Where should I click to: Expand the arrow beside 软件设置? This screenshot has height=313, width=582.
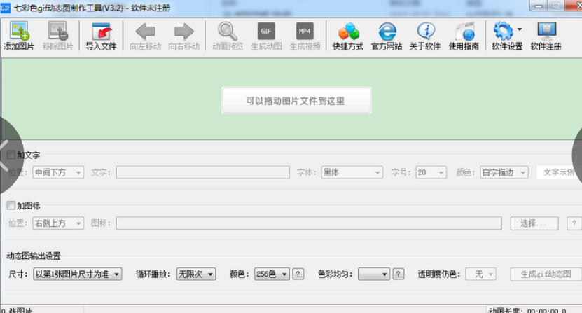click(519, 29)
